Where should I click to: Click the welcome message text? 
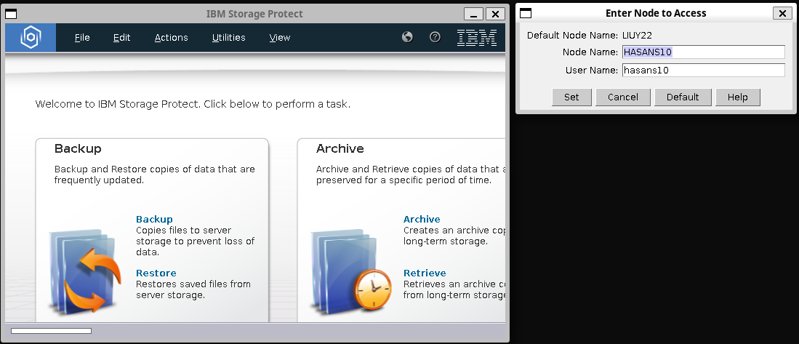click(193, 104)
